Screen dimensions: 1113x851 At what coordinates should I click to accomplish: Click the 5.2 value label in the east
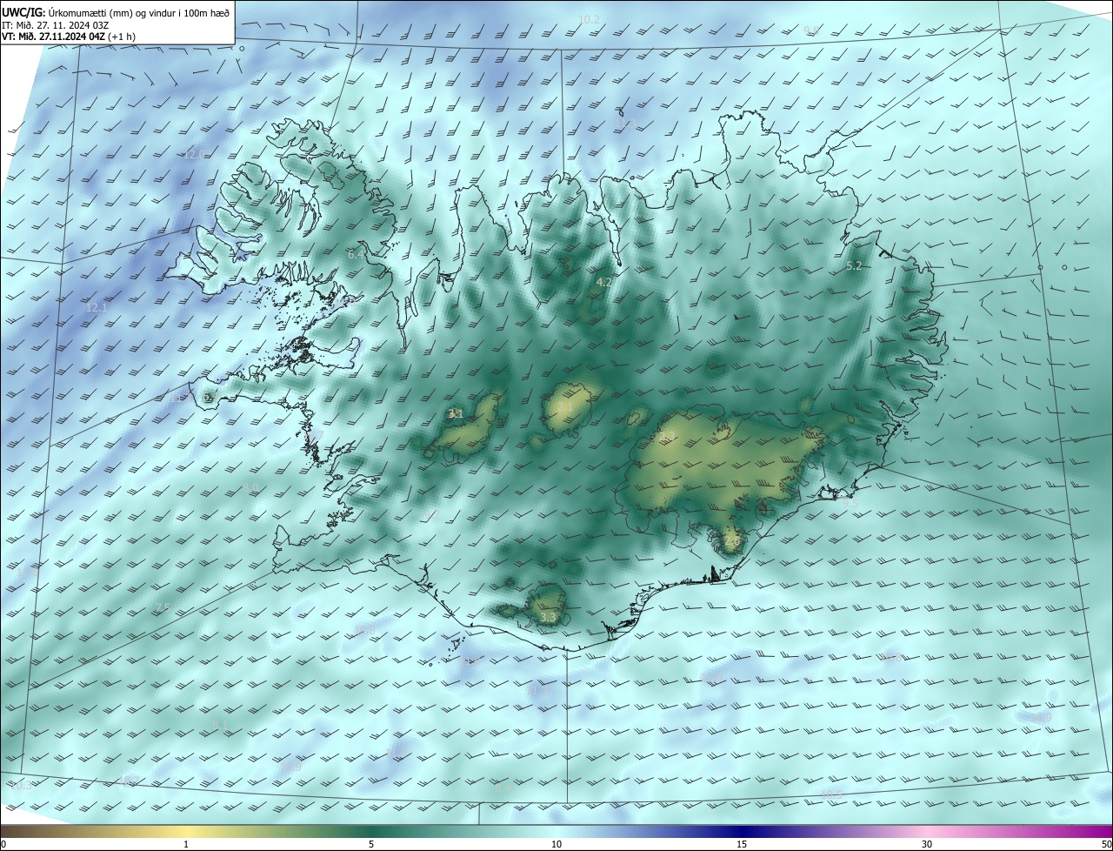click(854, 265)
